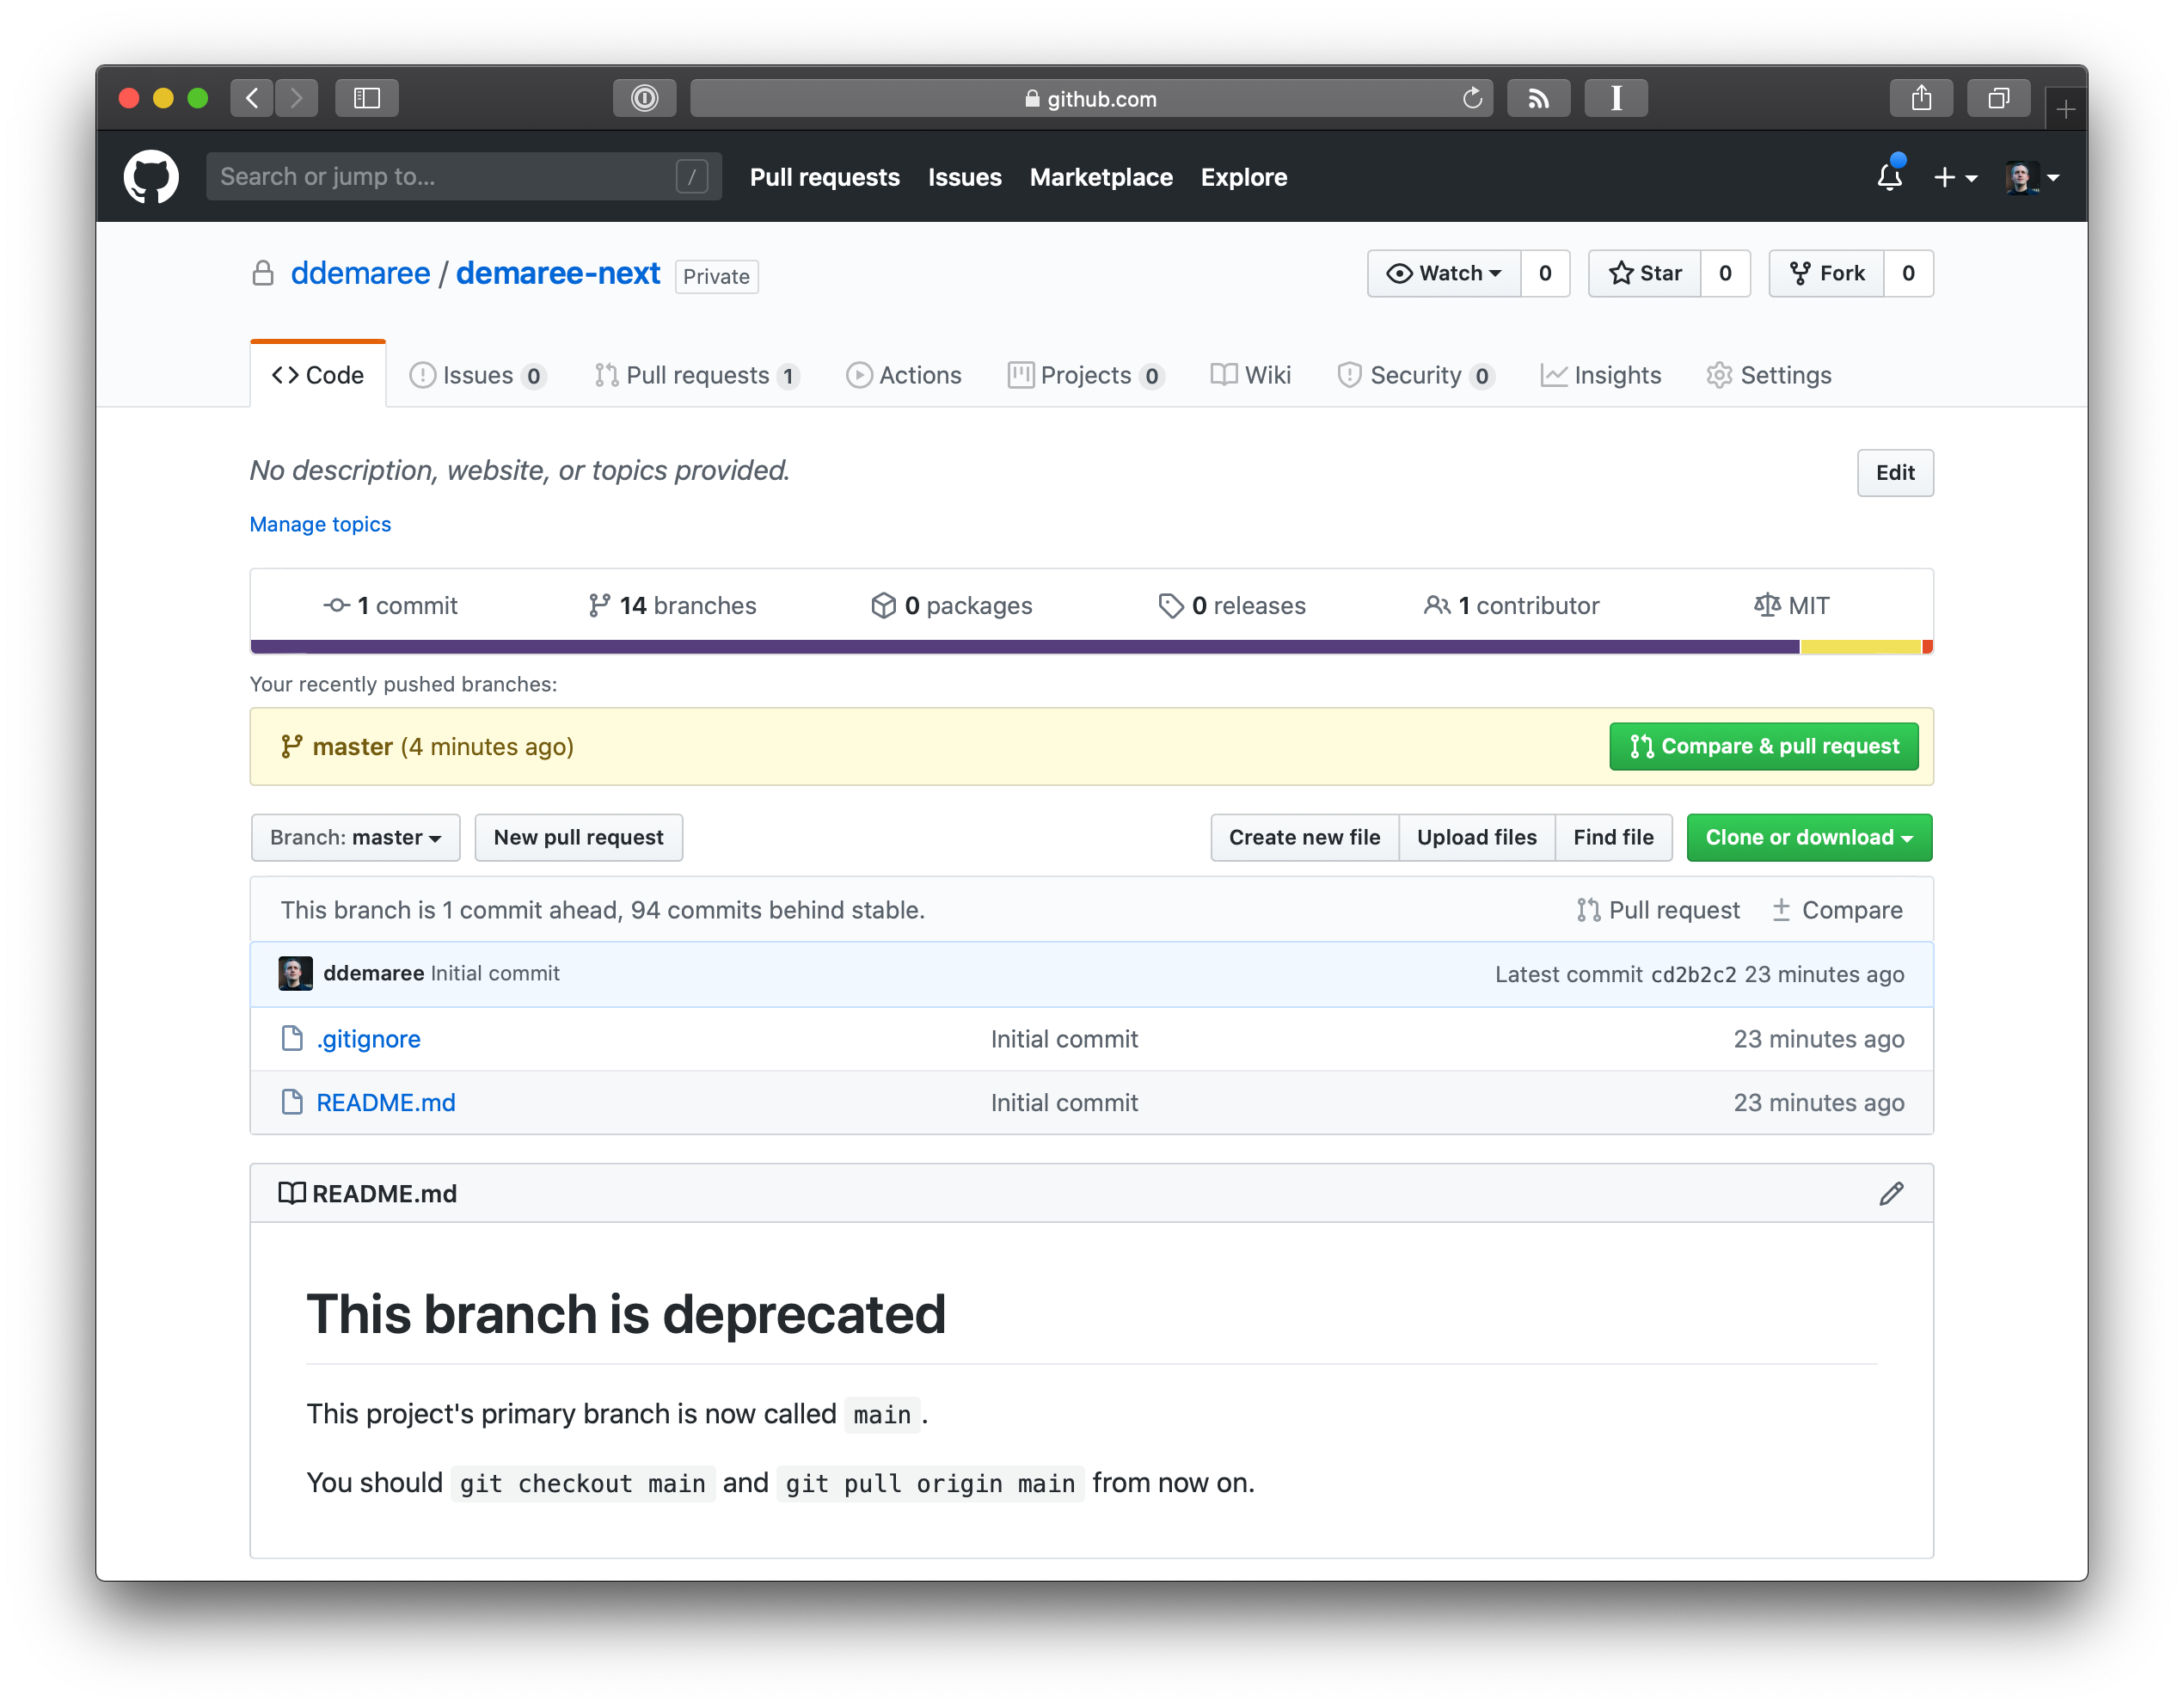The width and height of the screenshot is (2184, 1708).
Task: Click the RSS feed toolbar icon
Action: click(1539, 98)
